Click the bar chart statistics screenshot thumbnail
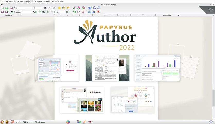The image size is (215, 124). tap(157, 68)
